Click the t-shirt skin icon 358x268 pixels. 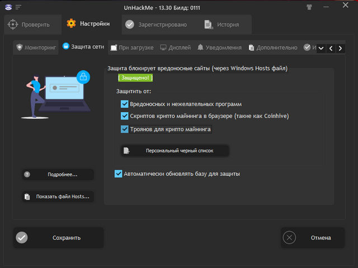coord(325,7)
